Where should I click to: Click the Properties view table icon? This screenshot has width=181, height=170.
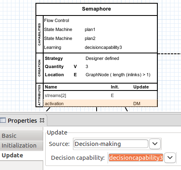[2, 120]
